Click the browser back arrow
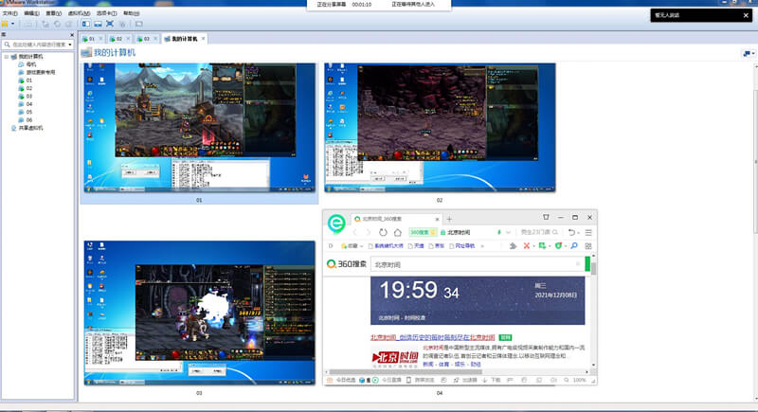 point(354,232)
